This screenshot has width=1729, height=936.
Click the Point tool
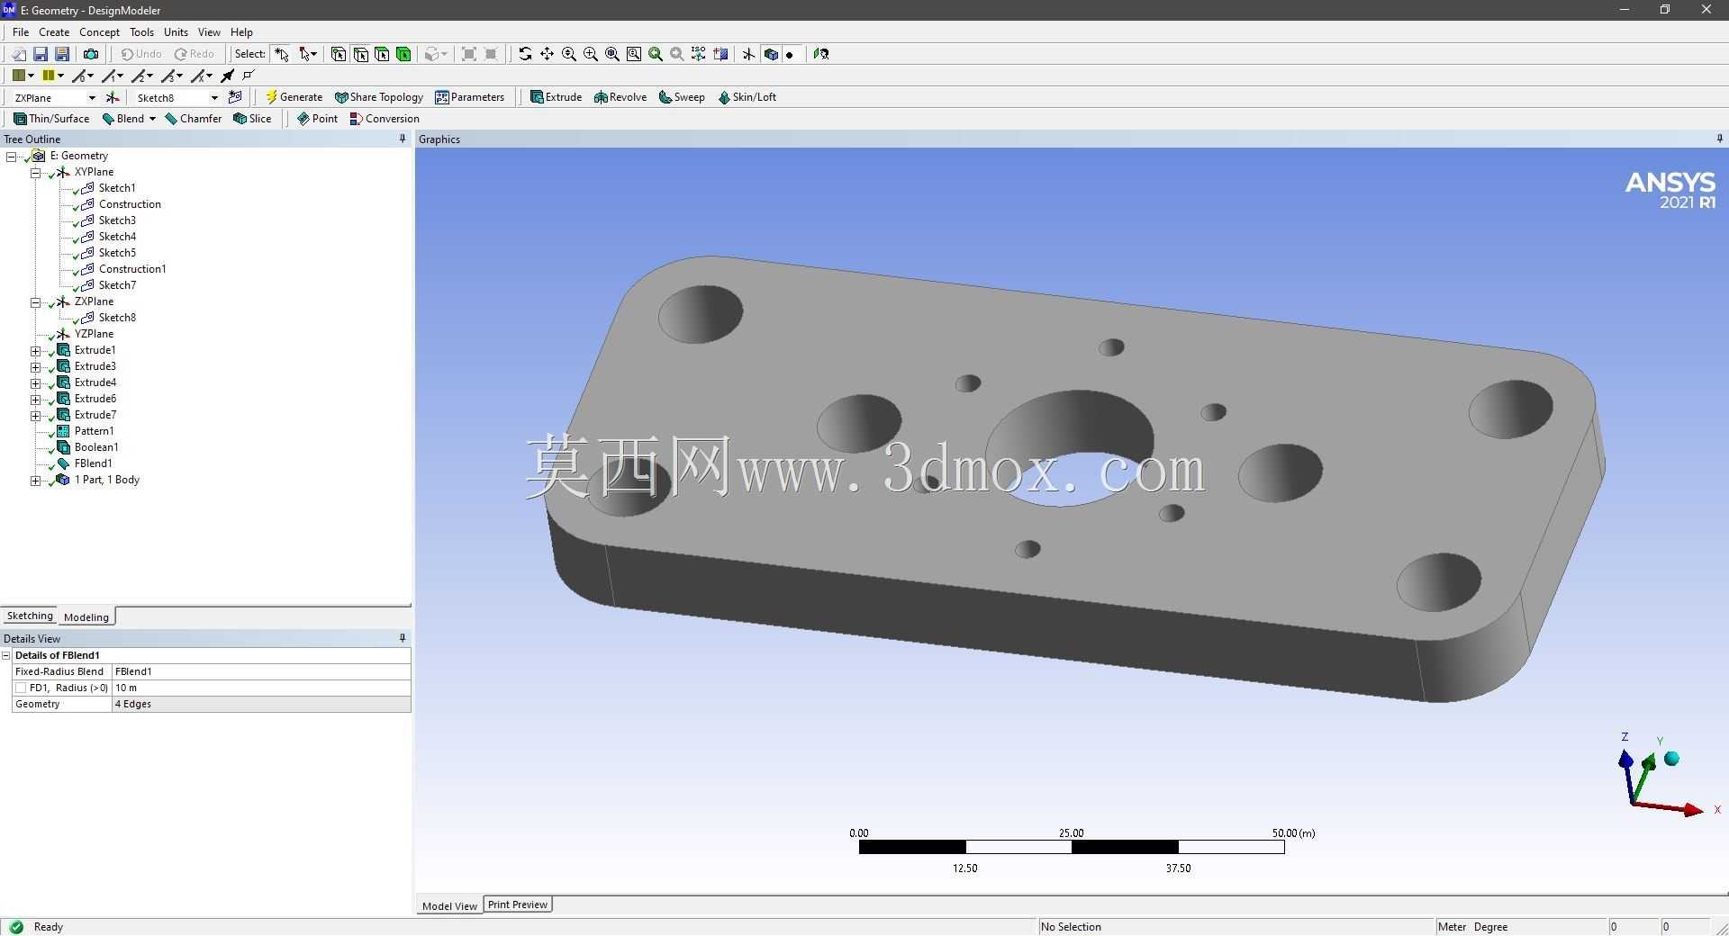[x=317, y=119]
